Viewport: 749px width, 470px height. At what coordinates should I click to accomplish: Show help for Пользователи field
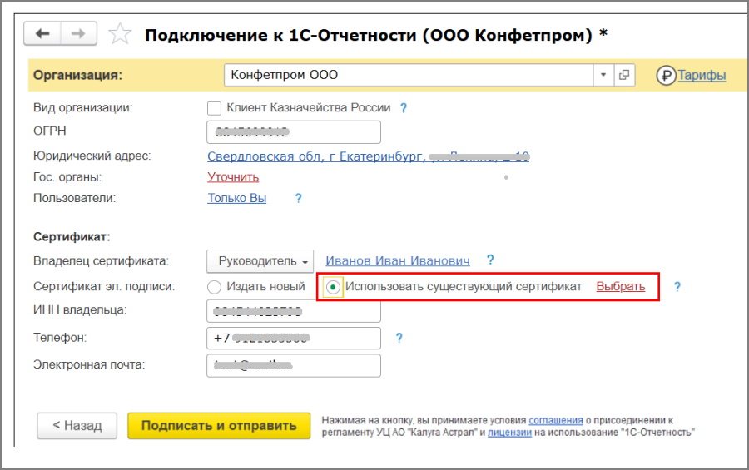point(299,198)
